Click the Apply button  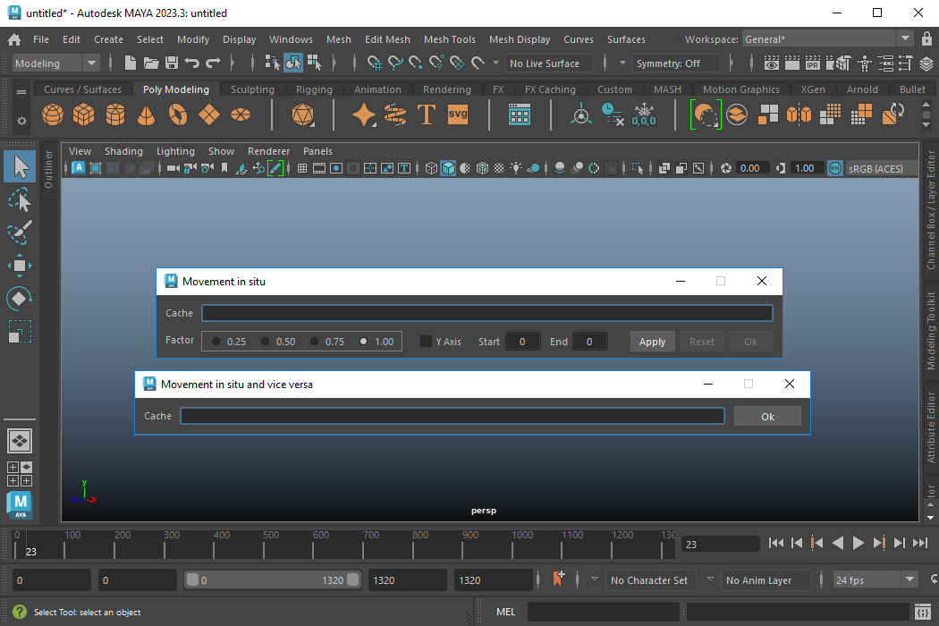[652, 342]
